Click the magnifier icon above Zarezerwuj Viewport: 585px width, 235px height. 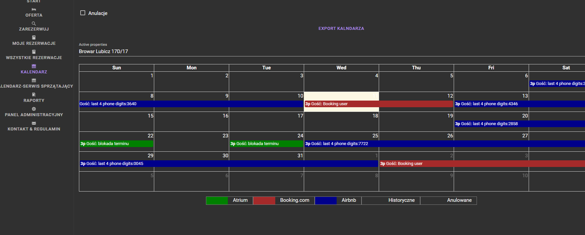[34, 24]
